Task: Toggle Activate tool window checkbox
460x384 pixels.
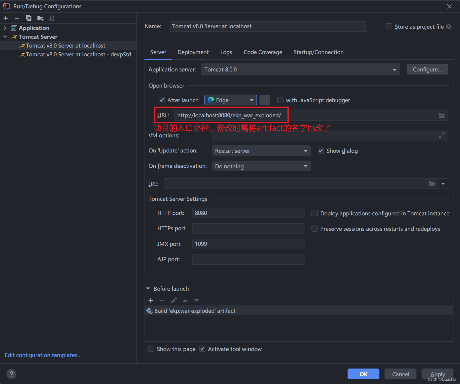Action: 202,349
